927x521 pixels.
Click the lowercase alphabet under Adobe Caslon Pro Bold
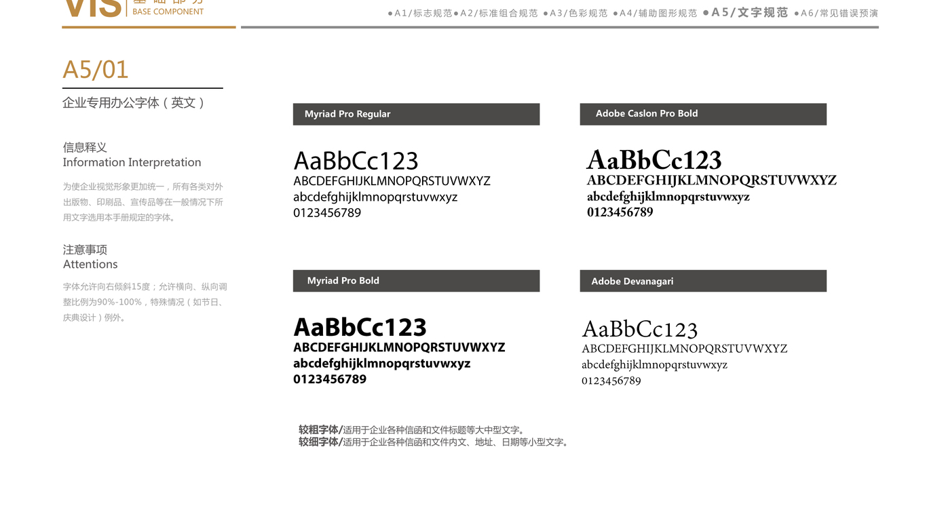(668, 197)
